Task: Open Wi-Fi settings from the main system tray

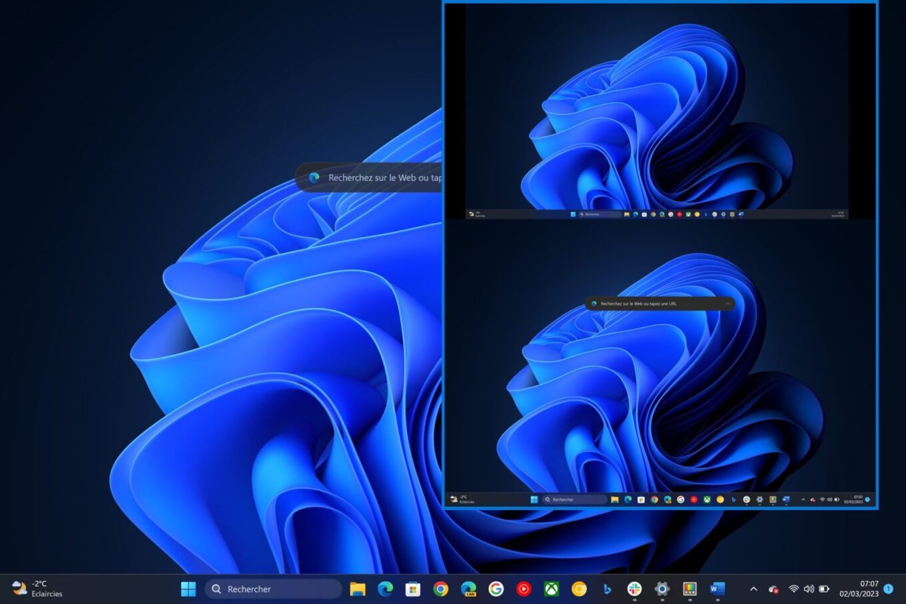Action: click(793, 589)
